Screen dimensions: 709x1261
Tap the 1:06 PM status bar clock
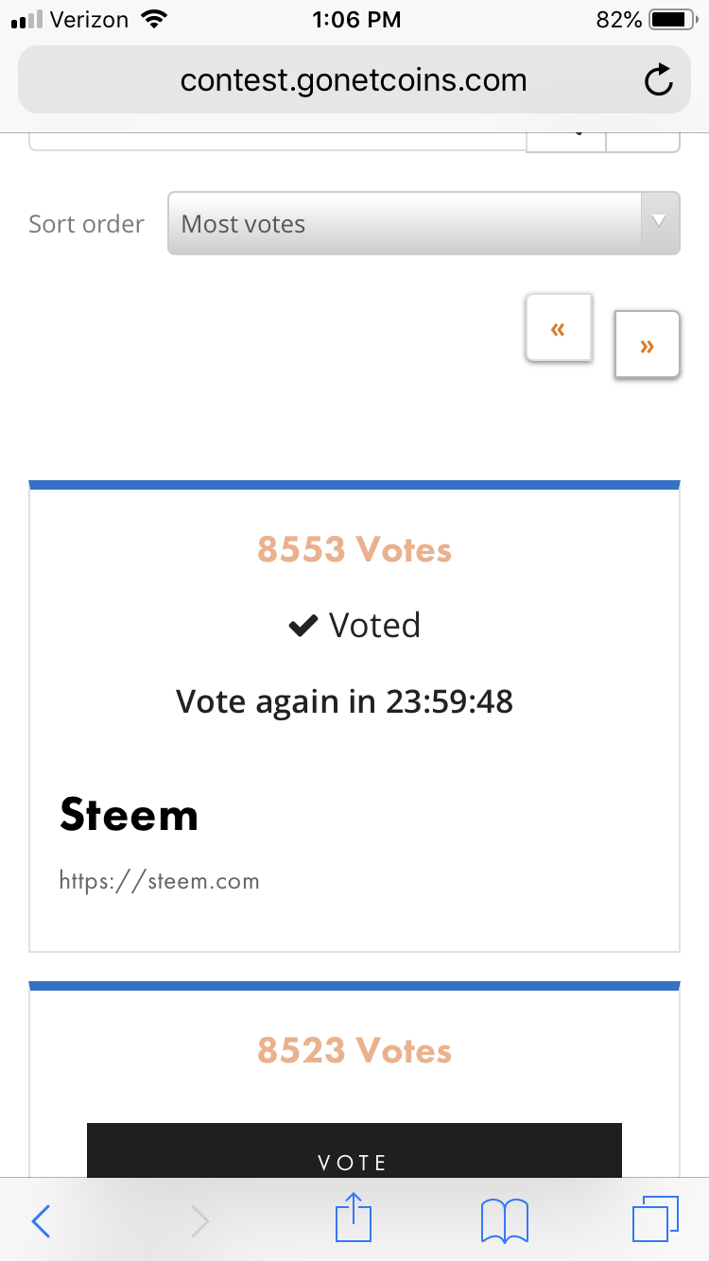[x=356, y=20]
